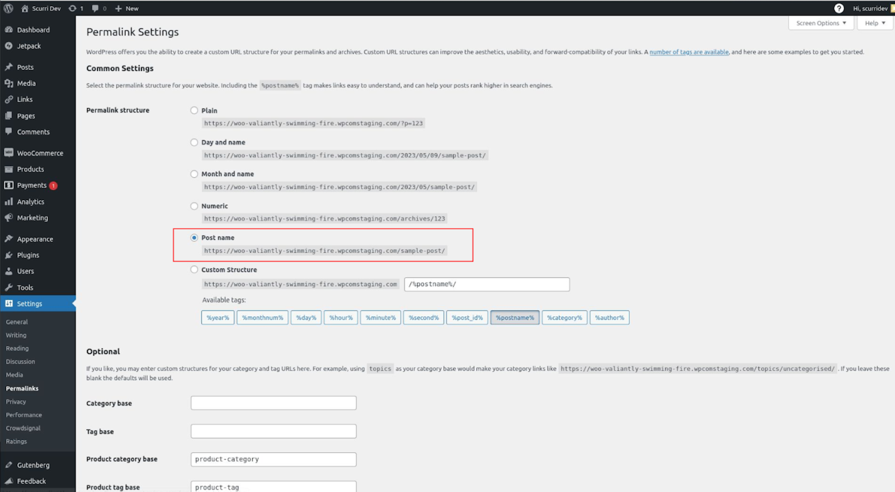
Task: Insert the %hour% tag button
Action: click(x=341, y=318)
